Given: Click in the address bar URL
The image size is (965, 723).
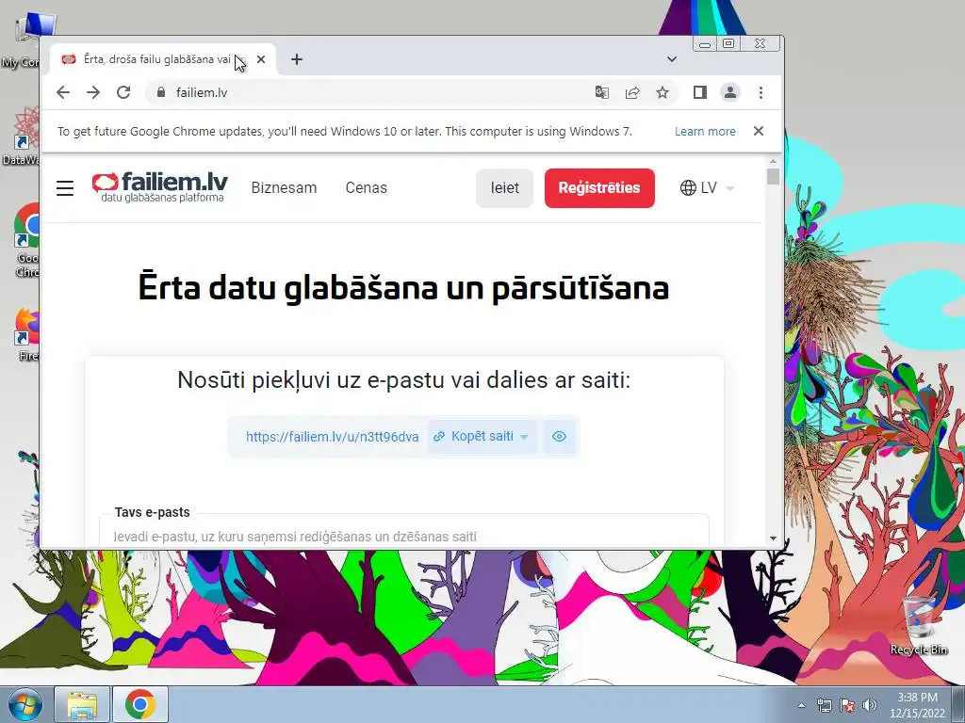Looking at the screenshot, I should (202, 92).
